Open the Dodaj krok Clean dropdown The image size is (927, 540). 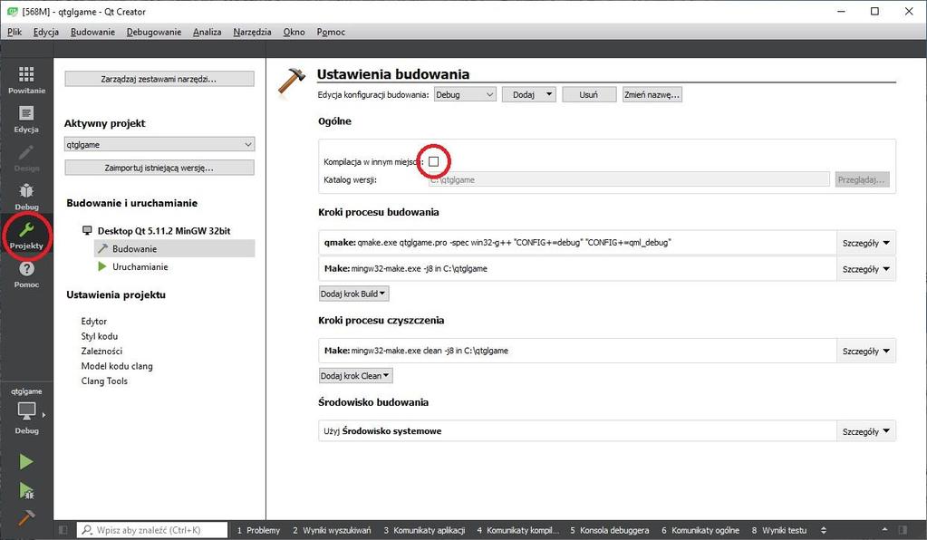pos(355,376)
